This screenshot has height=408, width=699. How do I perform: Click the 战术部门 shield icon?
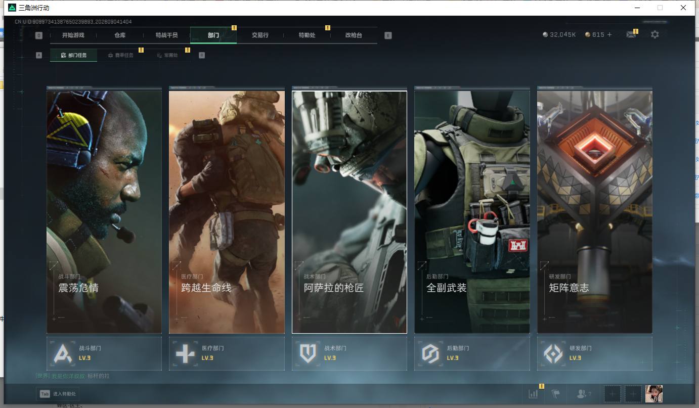coord(308,353)
